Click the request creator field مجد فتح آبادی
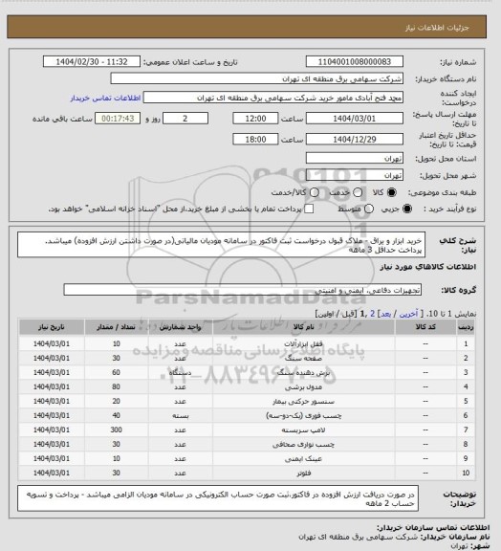 [x=273, y=98]
